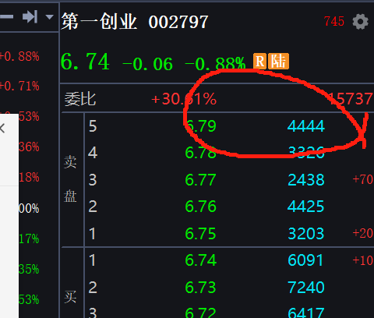Click the 委比 ratio label
This screenshot has height=318, width=374.
click(x=80, y=99)
